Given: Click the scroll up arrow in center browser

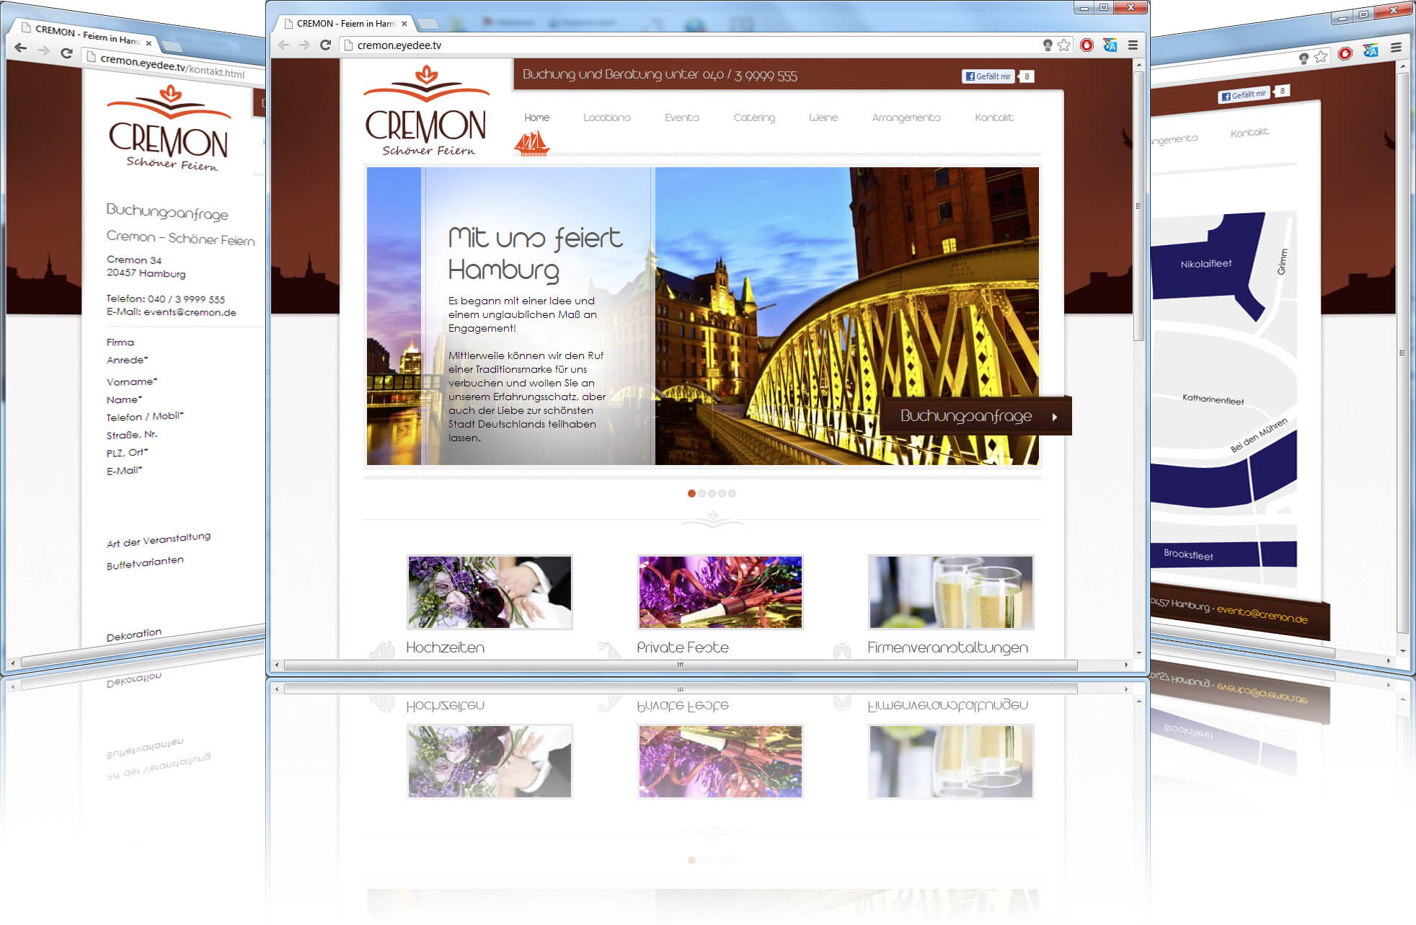Looking at the screenshot, I should tap(1139, 65).
